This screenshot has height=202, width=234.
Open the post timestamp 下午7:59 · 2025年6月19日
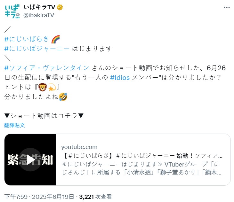pyautogui.click(x=39, y=197)
